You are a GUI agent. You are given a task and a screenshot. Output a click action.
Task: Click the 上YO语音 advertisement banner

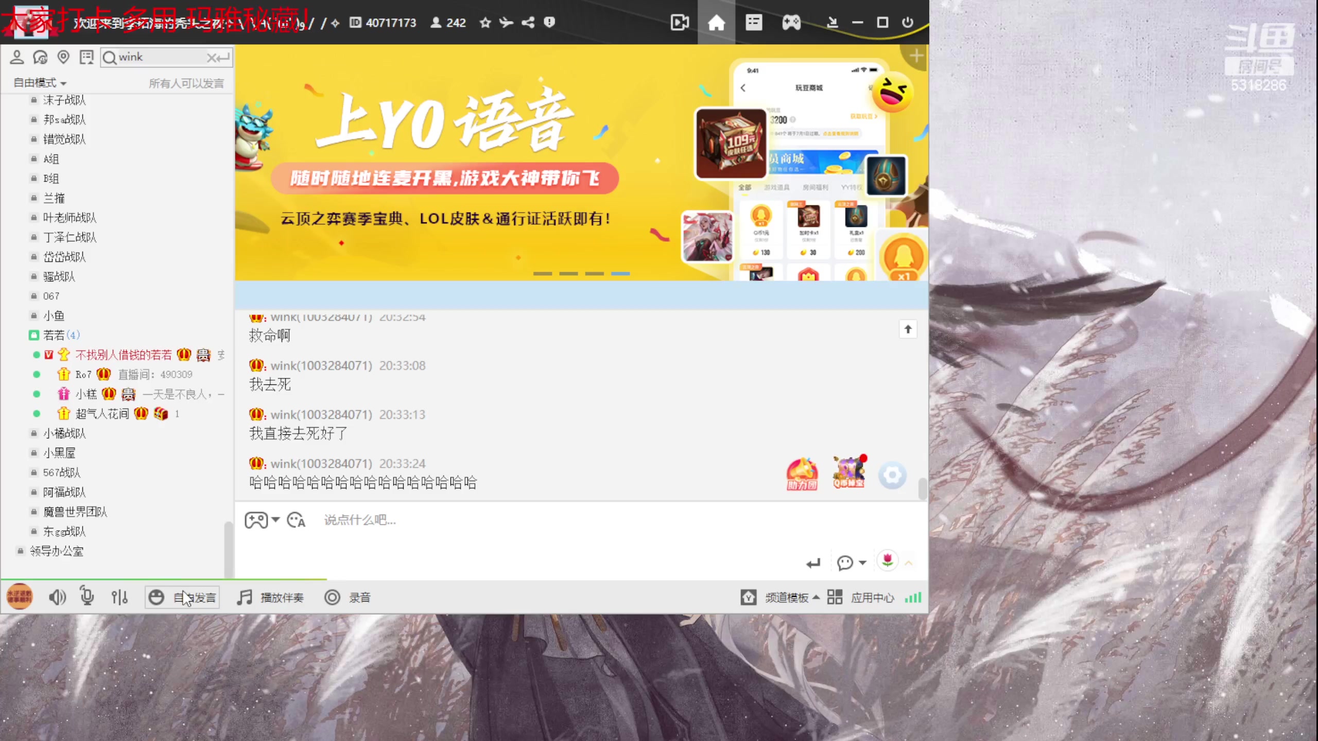[582, 163]
